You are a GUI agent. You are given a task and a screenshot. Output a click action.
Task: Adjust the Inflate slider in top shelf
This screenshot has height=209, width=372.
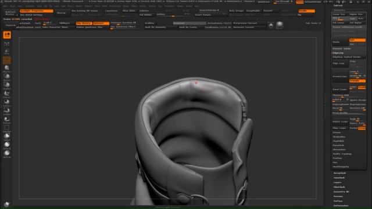pyautogui.click(x=173, y=15)
